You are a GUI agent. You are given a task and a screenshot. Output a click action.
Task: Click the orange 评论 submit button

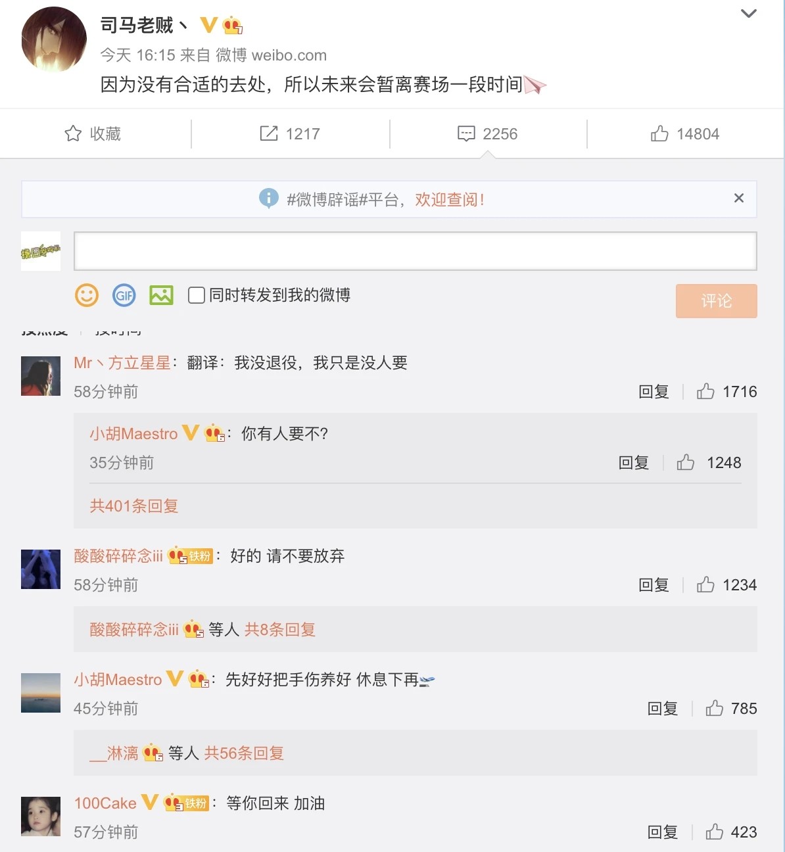click(x=716, y=301)
